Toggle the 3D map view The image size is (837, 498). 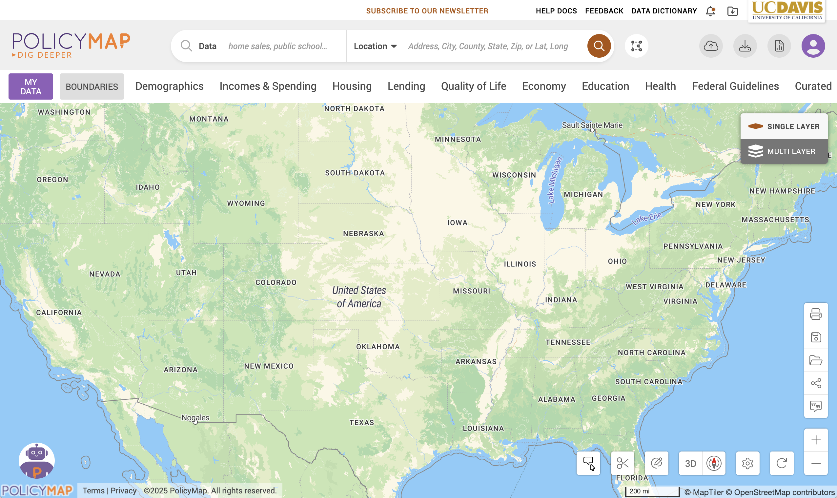691,464
